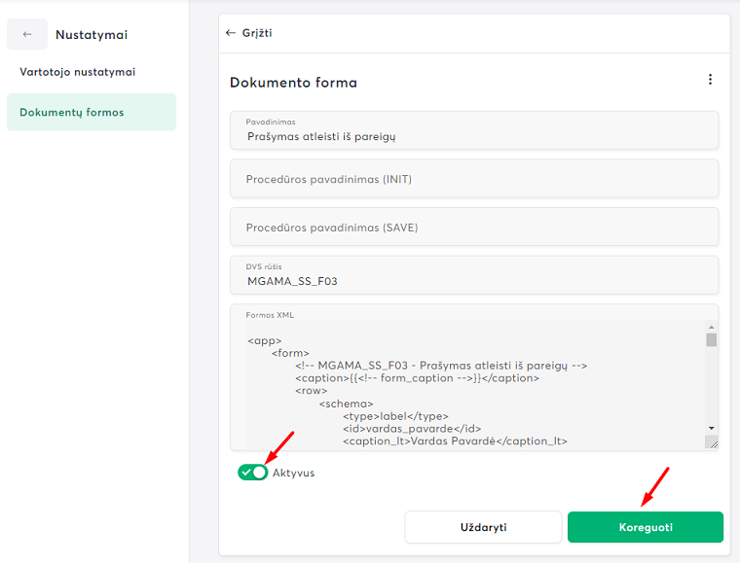Open Vartotojo nustatymai in the sidebar
740x563 pixels.
coord(78,72)
